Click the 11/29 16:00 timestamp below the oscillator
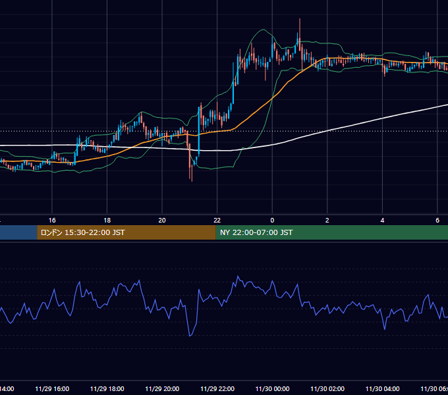Image resolution: width=448 pixels, height=395 pixels. coord(52,388)
